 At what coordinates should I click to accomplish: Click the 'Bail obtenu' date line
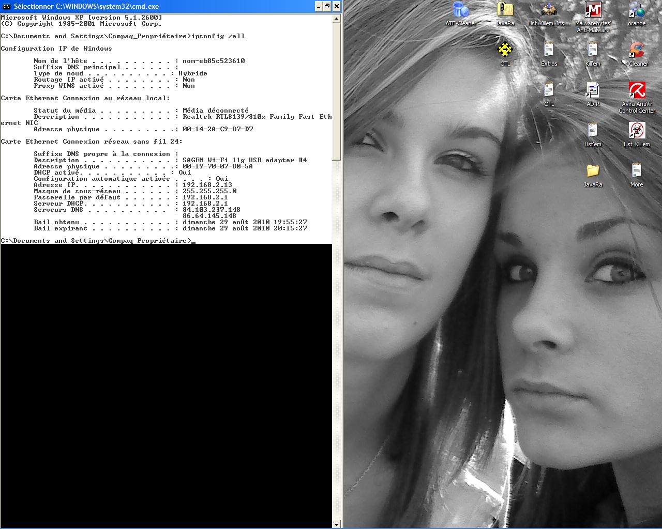click(170, 222)
